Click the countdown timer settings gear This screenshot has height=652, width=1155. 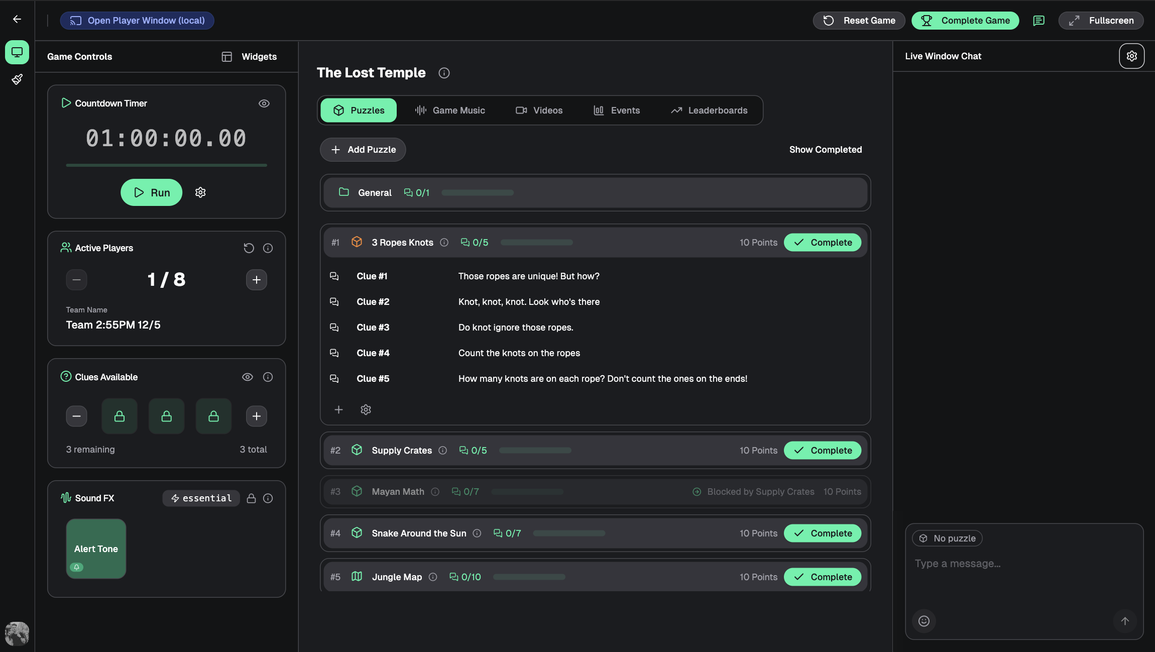pyautogui.click(x=200, y=192)
